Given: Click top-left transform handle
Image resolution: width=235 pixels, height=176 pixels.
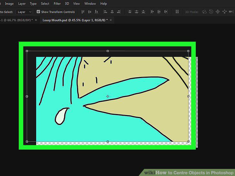Looking at the screenshot, I should tap(27, 51).
